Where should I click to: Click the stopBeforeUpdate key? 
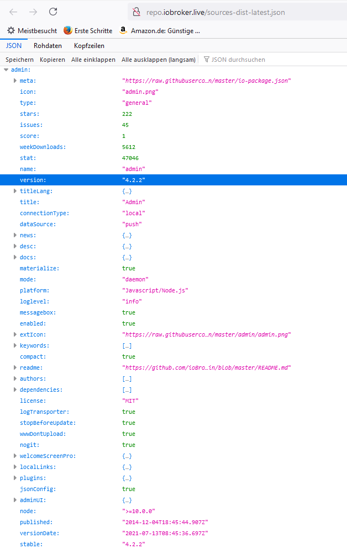(x=48, y=423)
